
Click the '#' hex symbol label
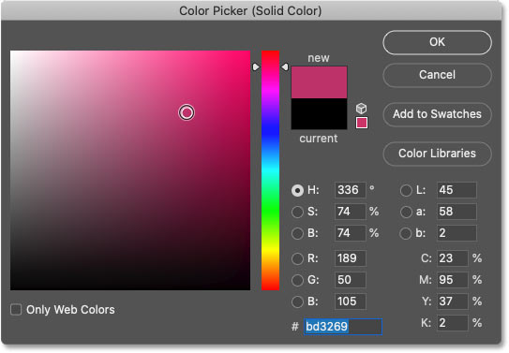294,327
